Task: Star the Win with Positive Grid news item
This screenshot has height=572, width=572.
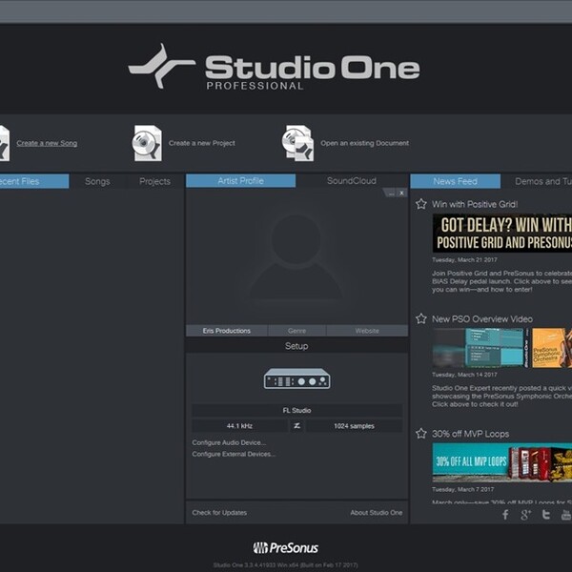Action: tap(421, 204)
